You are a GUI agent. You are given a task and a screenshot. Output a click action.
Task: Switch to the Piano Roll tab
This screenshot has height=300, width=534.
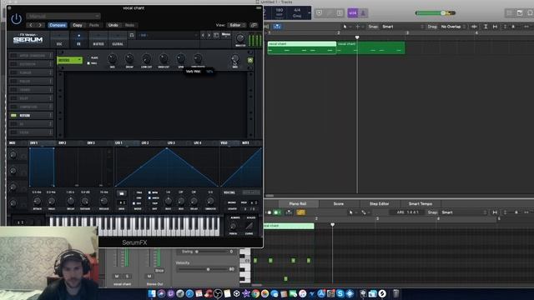pos(298,203)
